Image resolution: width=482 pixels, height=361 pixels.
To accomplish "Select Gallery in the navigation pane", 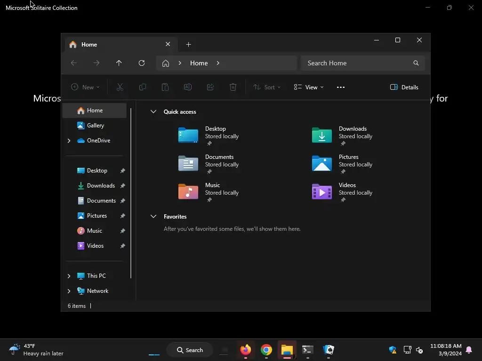I will [x=94, y=126].
